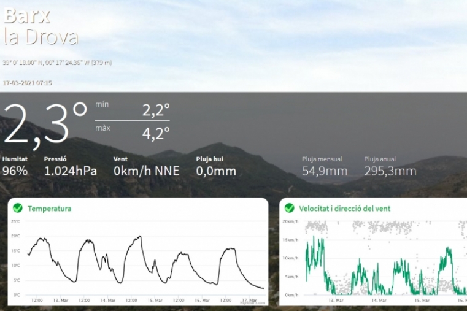Click the Pluja hui 0,0mm reading
This screenshot has height=311, width=467.
(216, 171)
